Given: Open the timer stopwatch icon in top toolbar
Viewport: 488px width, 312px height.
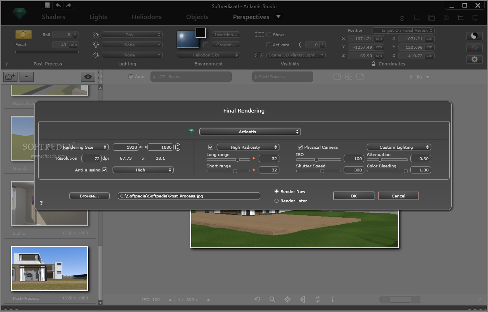Looking at the screenshot, I should 402,18.
